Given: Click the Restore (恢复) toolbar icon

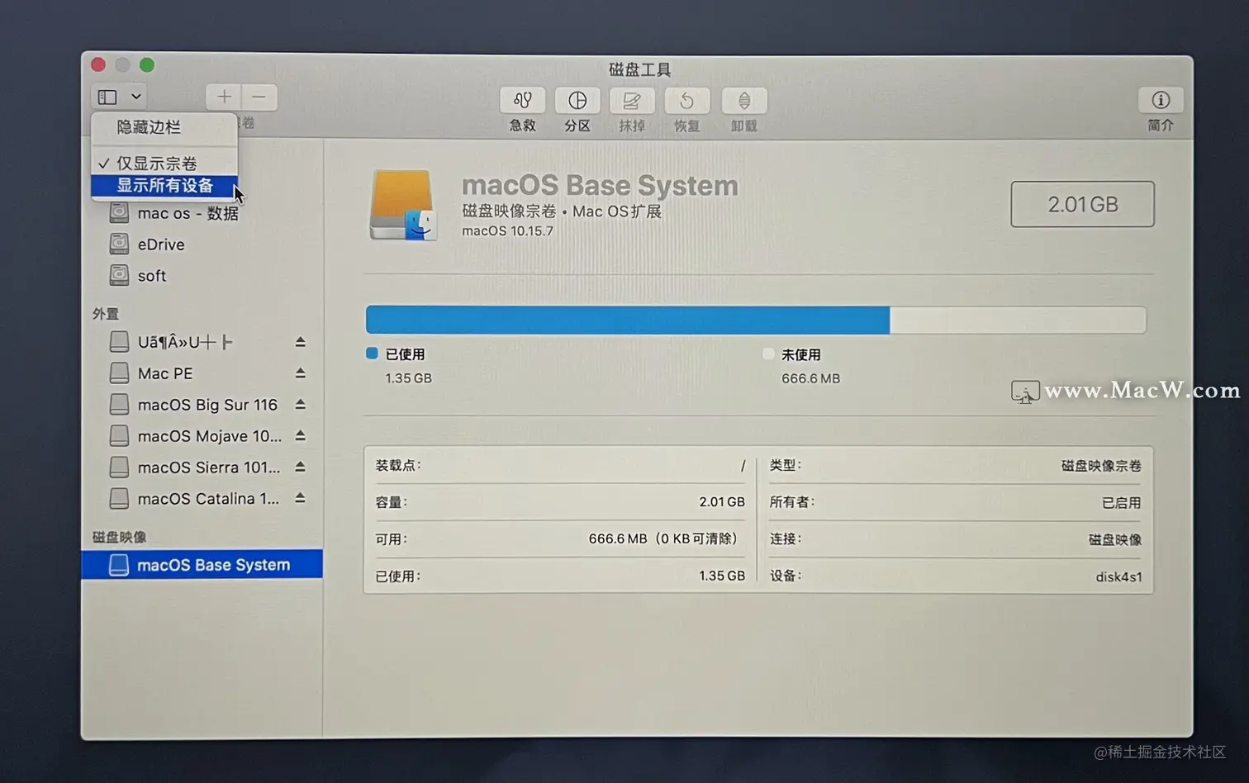Looking at the screenshot, I should 686,101.
